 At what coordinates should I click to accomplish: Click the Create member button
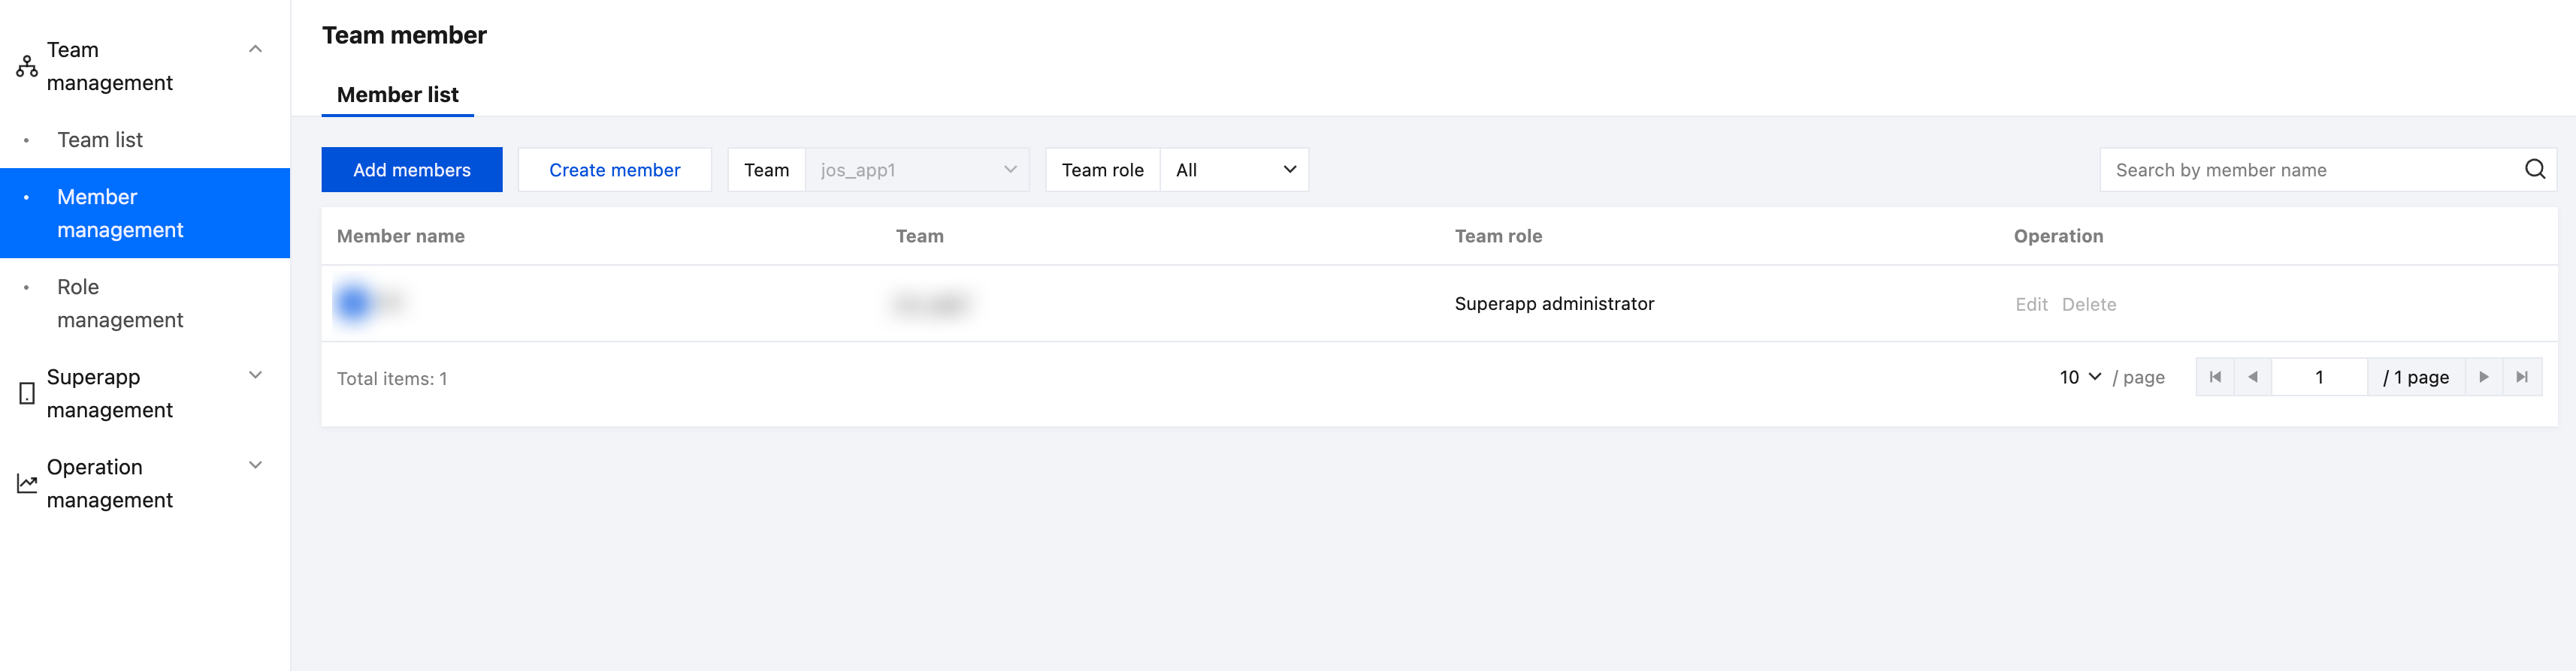(614, 170)
